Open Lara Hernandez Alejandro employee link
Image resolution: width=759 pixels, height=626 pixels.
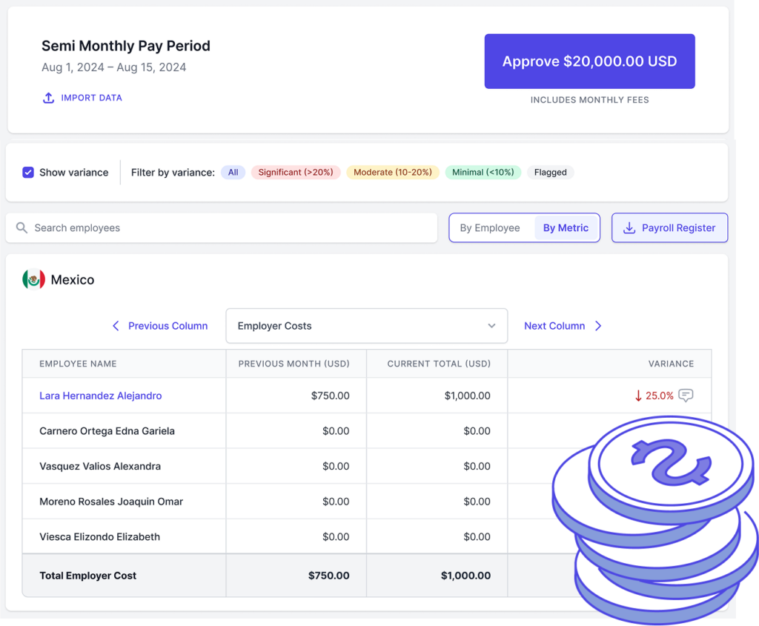[x=100, y=396]
